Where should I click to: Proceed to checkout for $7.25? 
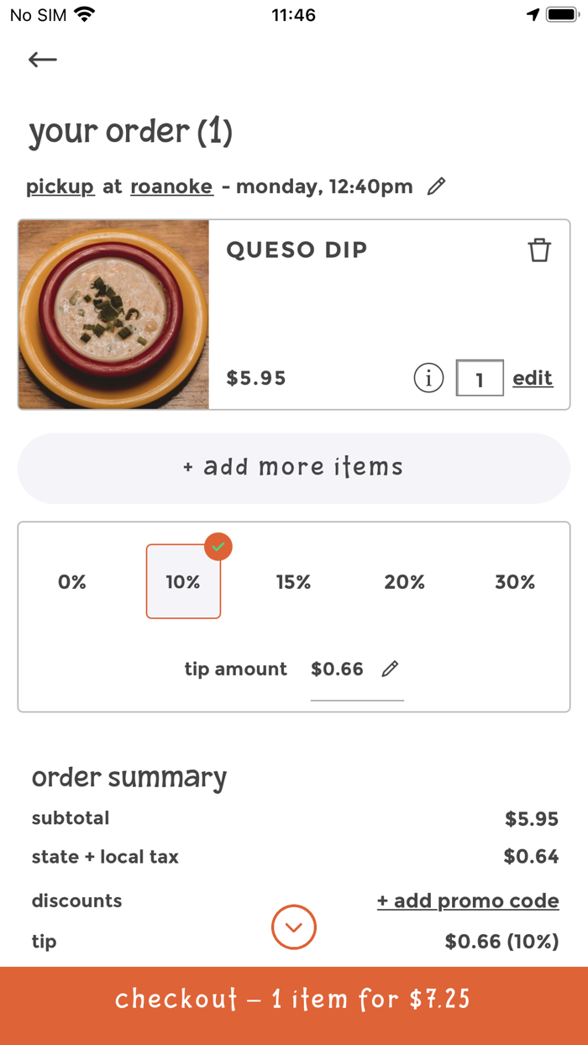pyautogui.click(x=293, y=1000)
